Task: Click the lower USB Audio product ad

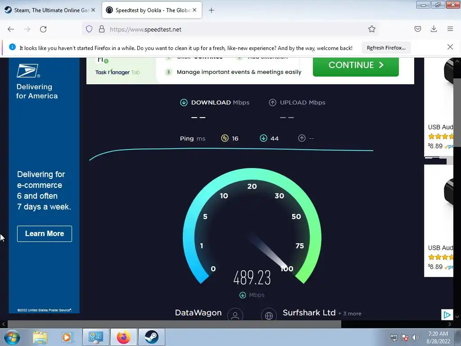Action: click(x=438, y=221)
